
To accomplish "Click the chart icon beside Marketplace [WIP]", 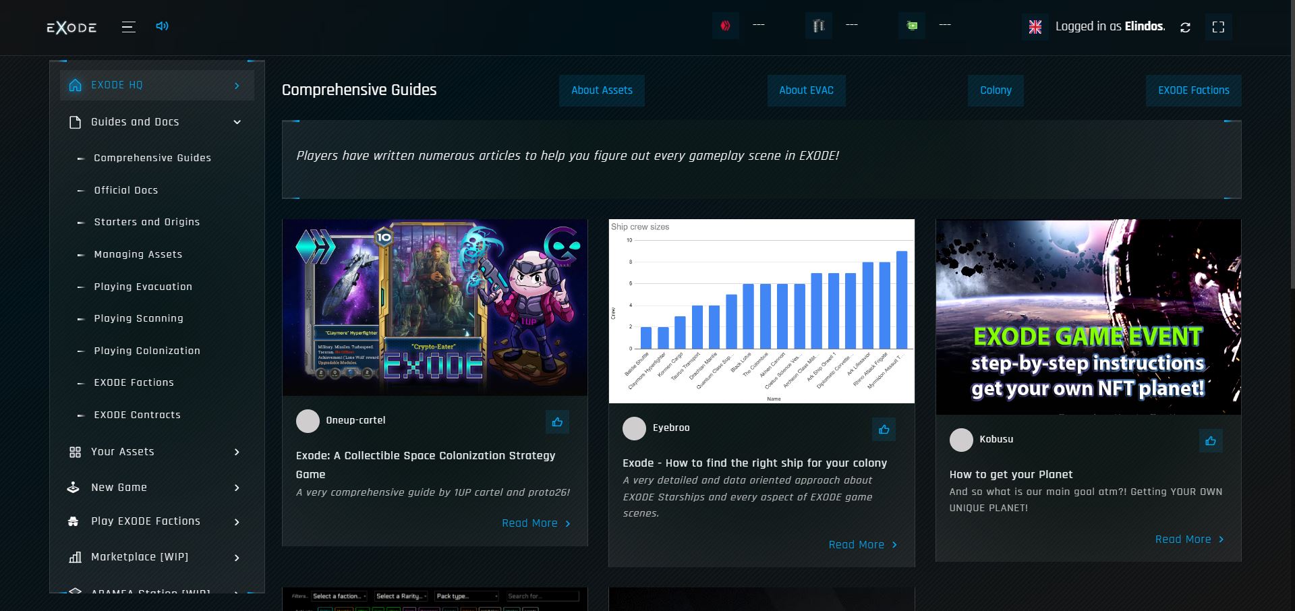I will click(75, 557).
